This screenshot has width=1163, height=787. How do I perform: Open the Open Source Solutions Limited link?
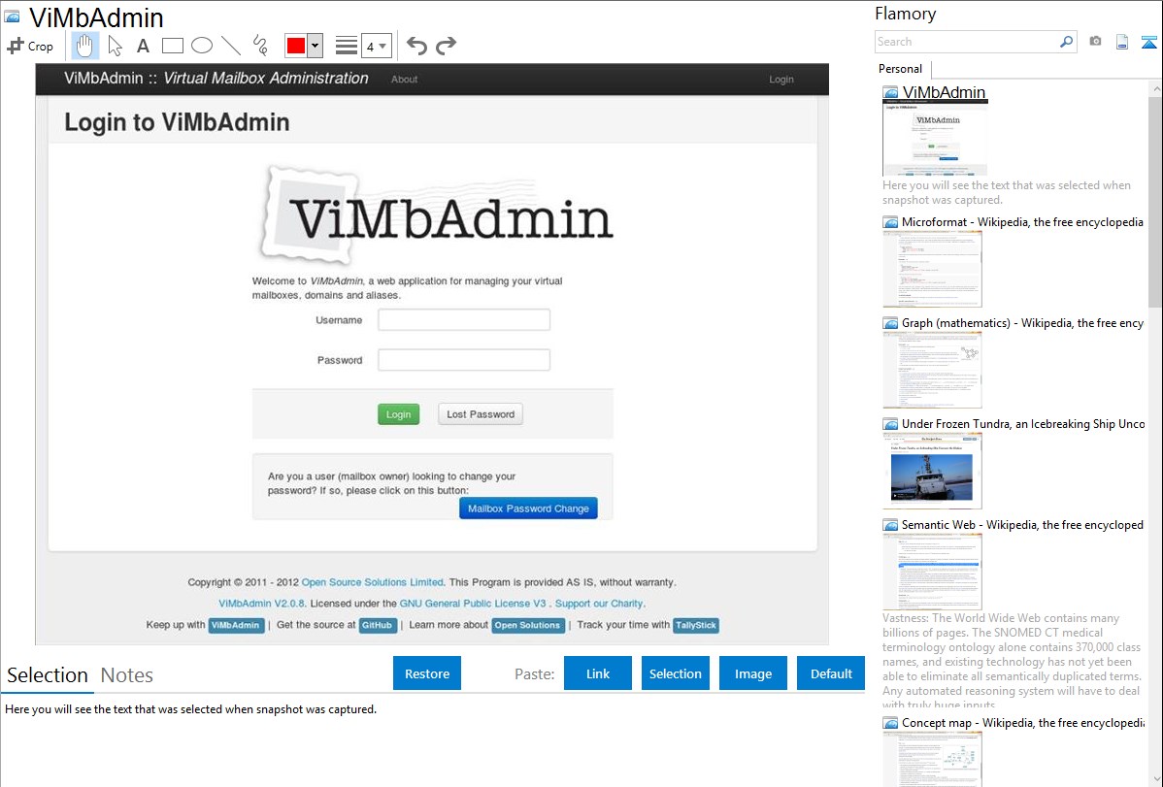(x=373, y=582)
